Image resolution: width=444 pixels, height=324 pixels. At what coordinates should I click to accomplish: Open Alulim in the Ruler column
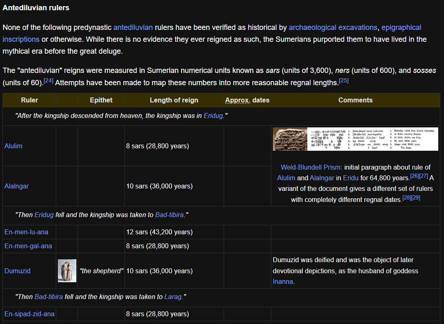14,146
